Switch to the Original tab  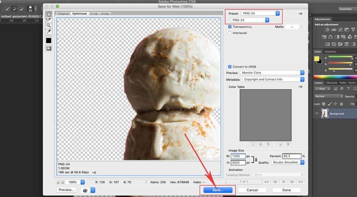tap(63, 14)
